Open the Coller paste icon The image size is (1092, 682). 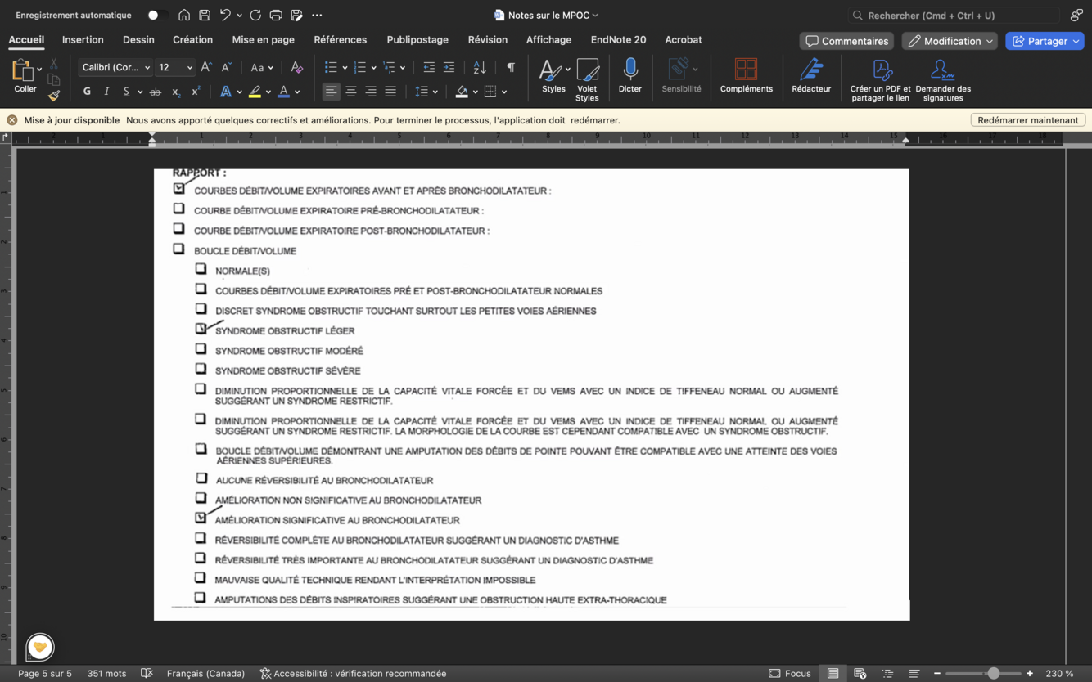pyautogui.click(x=22, y=70)
